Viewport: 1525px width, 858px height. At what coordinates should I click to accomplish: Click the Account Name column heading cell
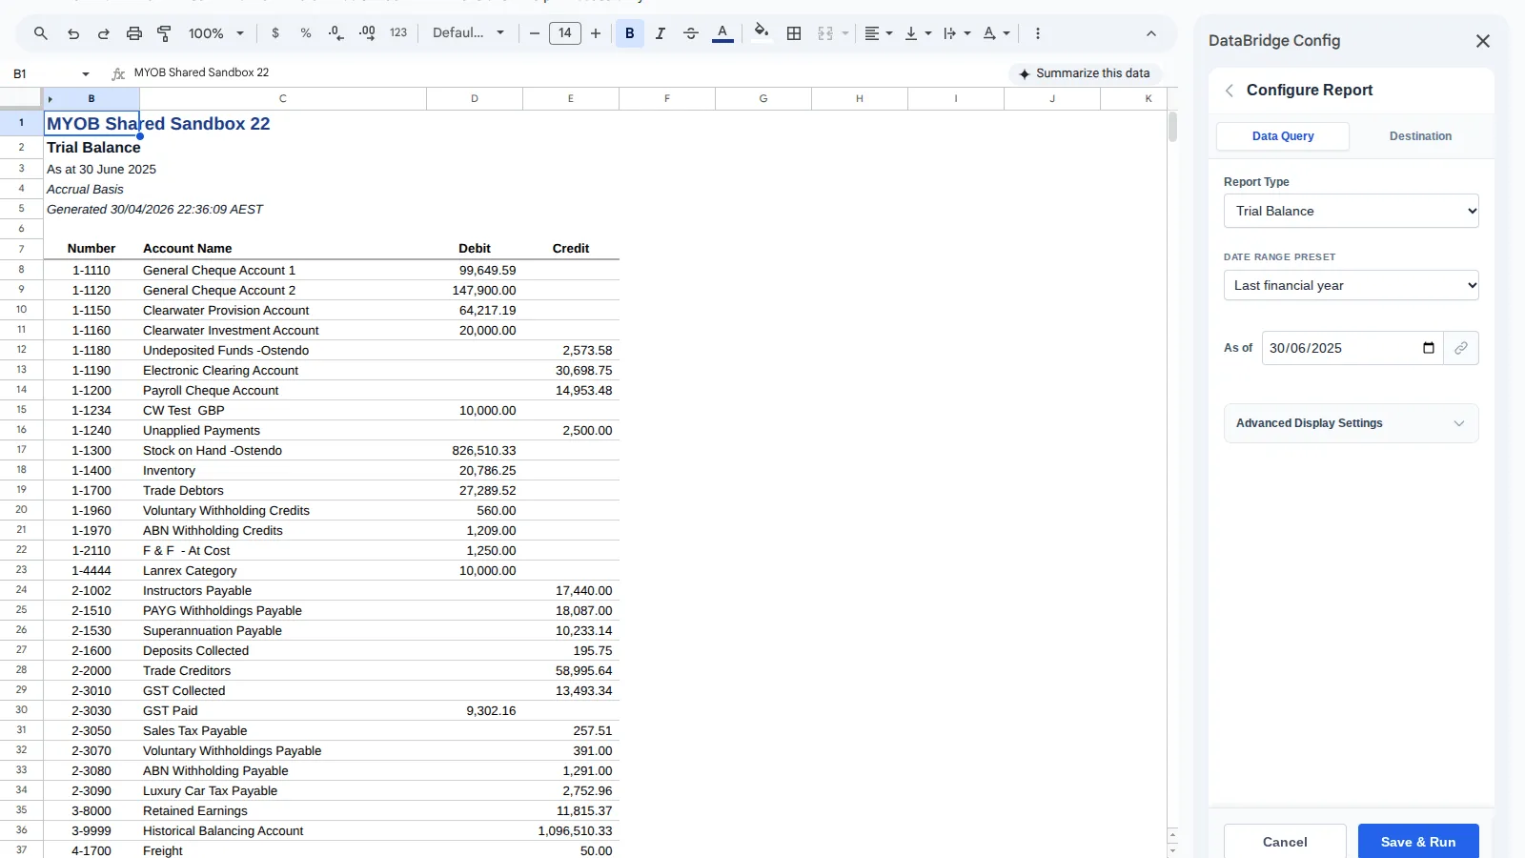pos(283,249)
